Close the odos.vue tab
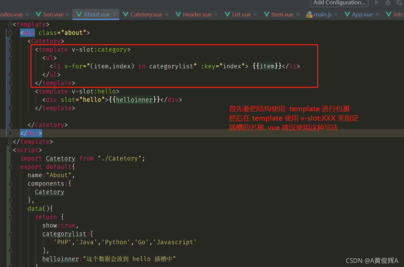Image resolution: width=404 pixels, height=267 pixels. [x=27, y=15]
